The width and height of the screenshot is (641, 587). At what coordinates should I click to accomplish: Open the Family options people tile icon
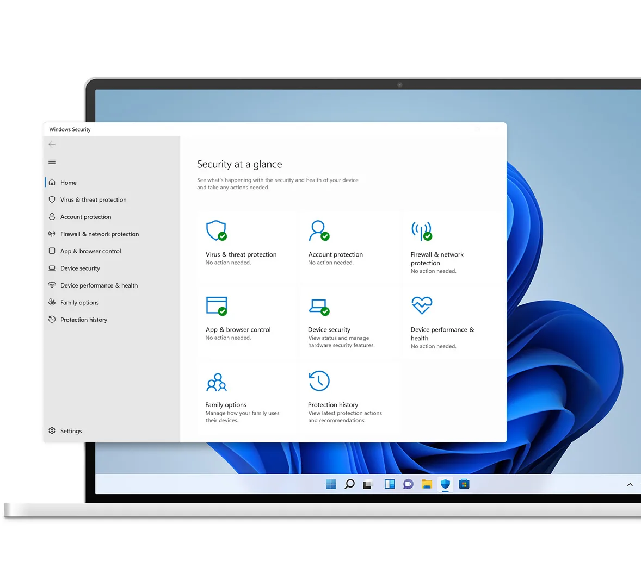[217, 382]
